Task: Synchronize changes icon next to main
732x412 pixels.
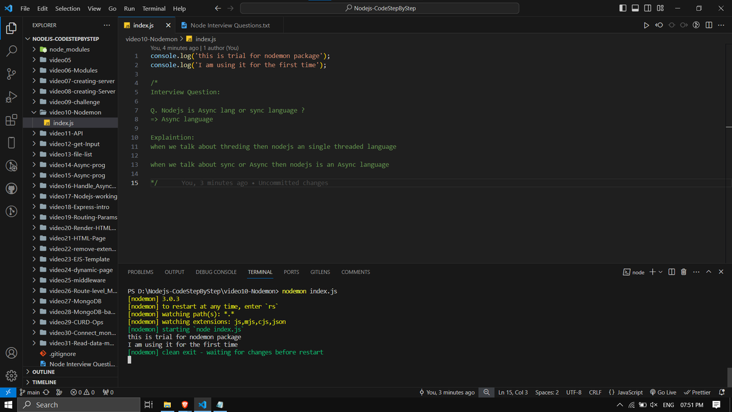Action: point(46,392)
